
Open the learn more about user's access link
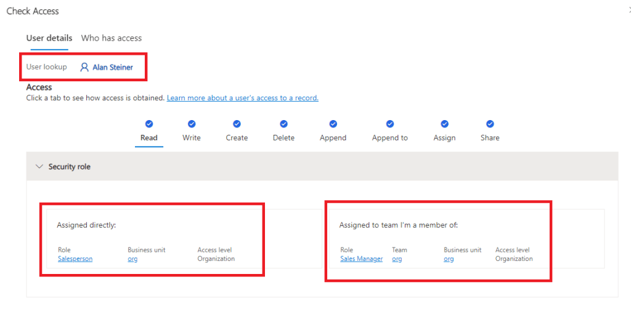[x=242, y=98]
